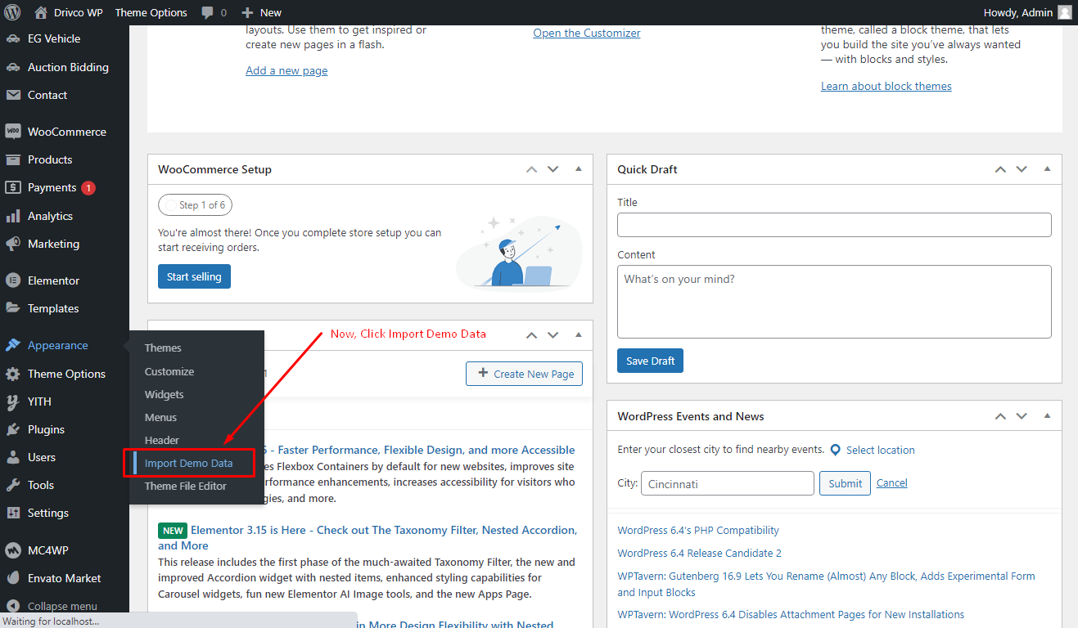Click the City input with Cincinnati

pos(728,483)
